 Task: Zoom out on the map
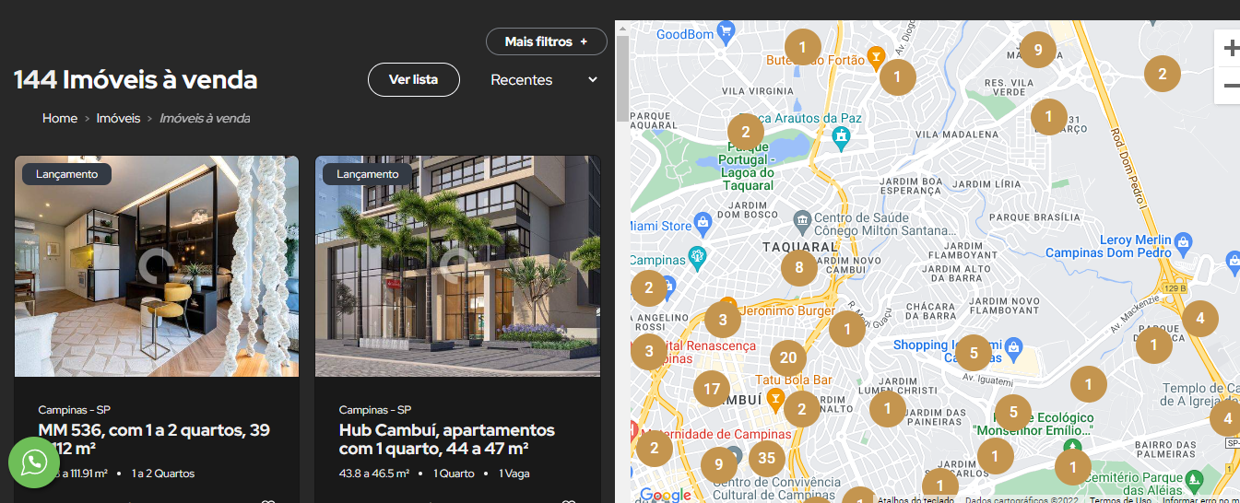[1230, 86]
